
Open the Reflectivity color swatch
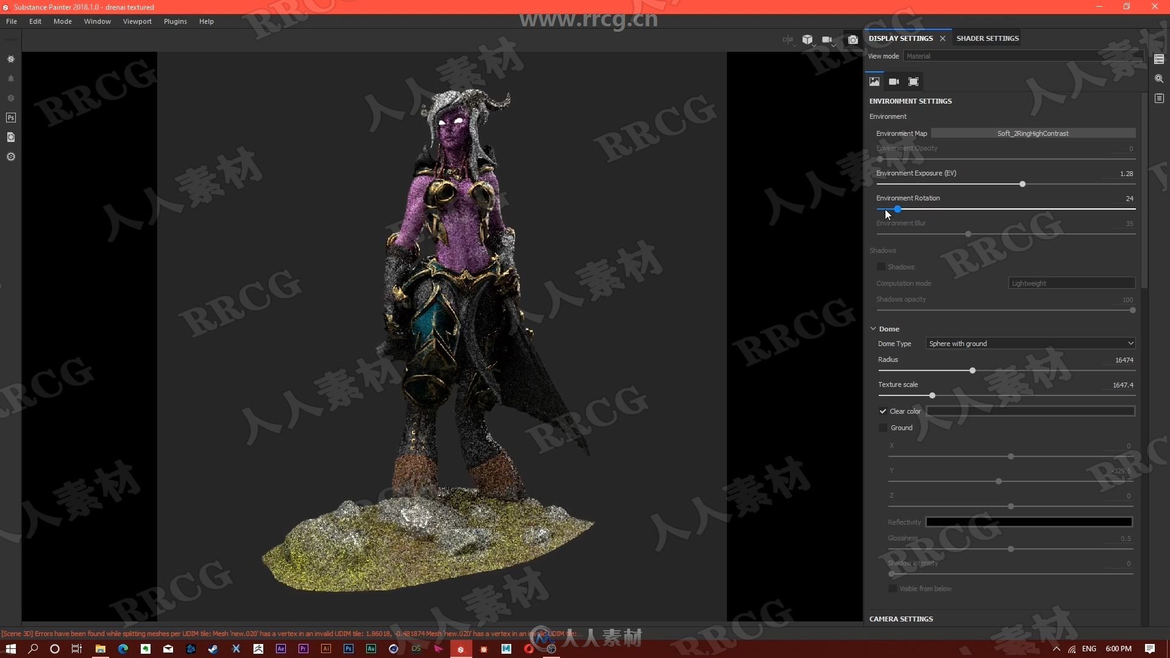click(x=1029, y=522)
